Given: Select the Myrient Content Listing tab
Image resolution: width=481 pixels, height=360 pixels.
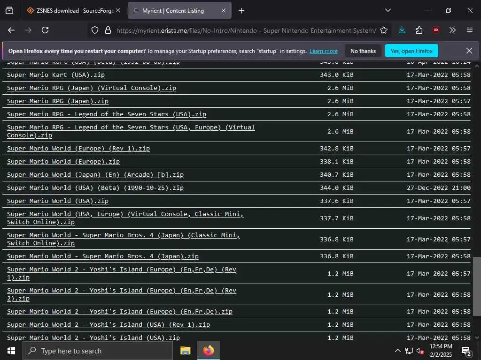Looking at the screenshot, I should [x=179, y=11].
